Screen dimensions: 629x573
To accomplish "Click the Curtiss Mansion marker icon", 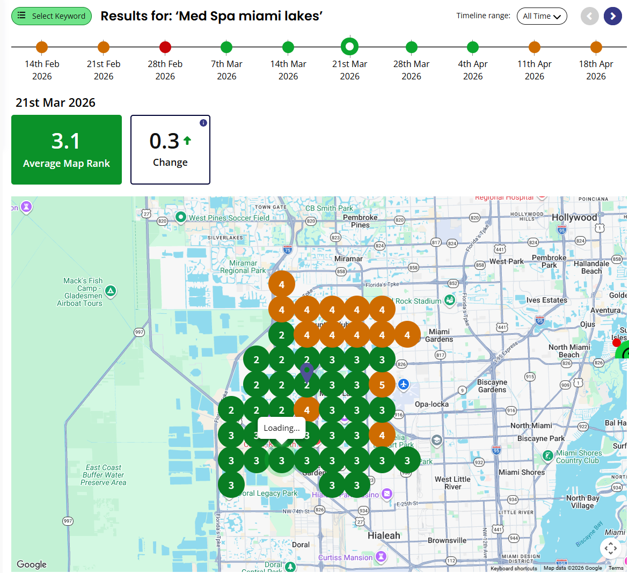I will coord(381,556).
